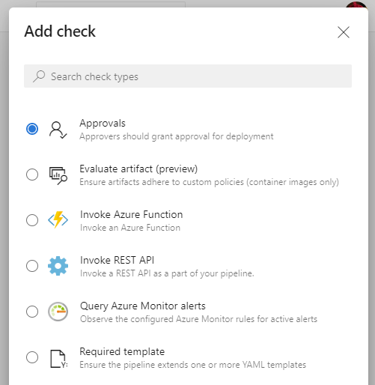The height and width of the screenshot is (385, 375).
Task: Click the Required template YAML file icon
Action: point(59,359)
